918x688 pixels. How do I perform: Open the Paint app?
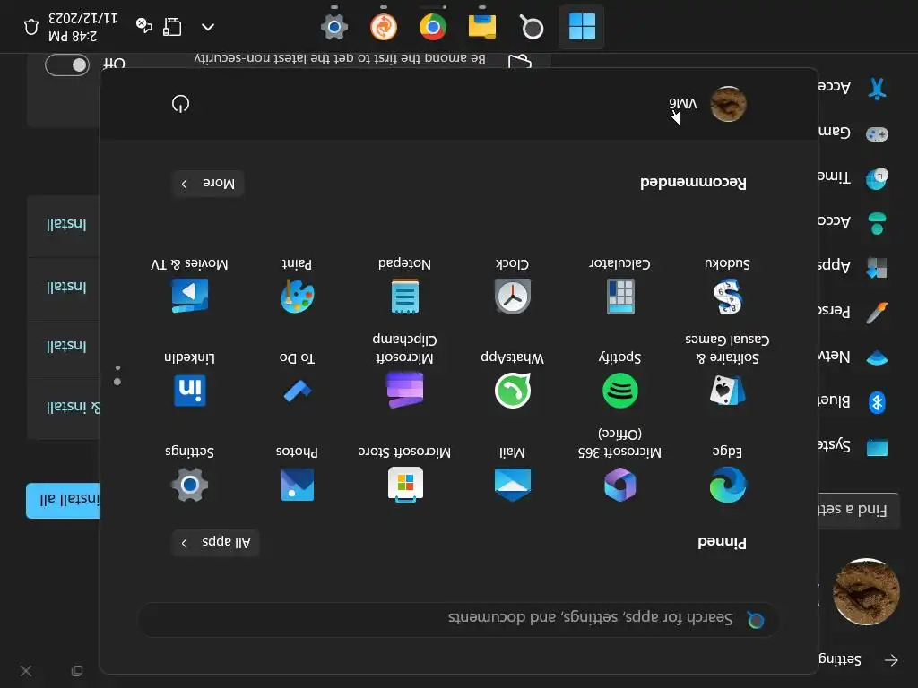point(298,297)
